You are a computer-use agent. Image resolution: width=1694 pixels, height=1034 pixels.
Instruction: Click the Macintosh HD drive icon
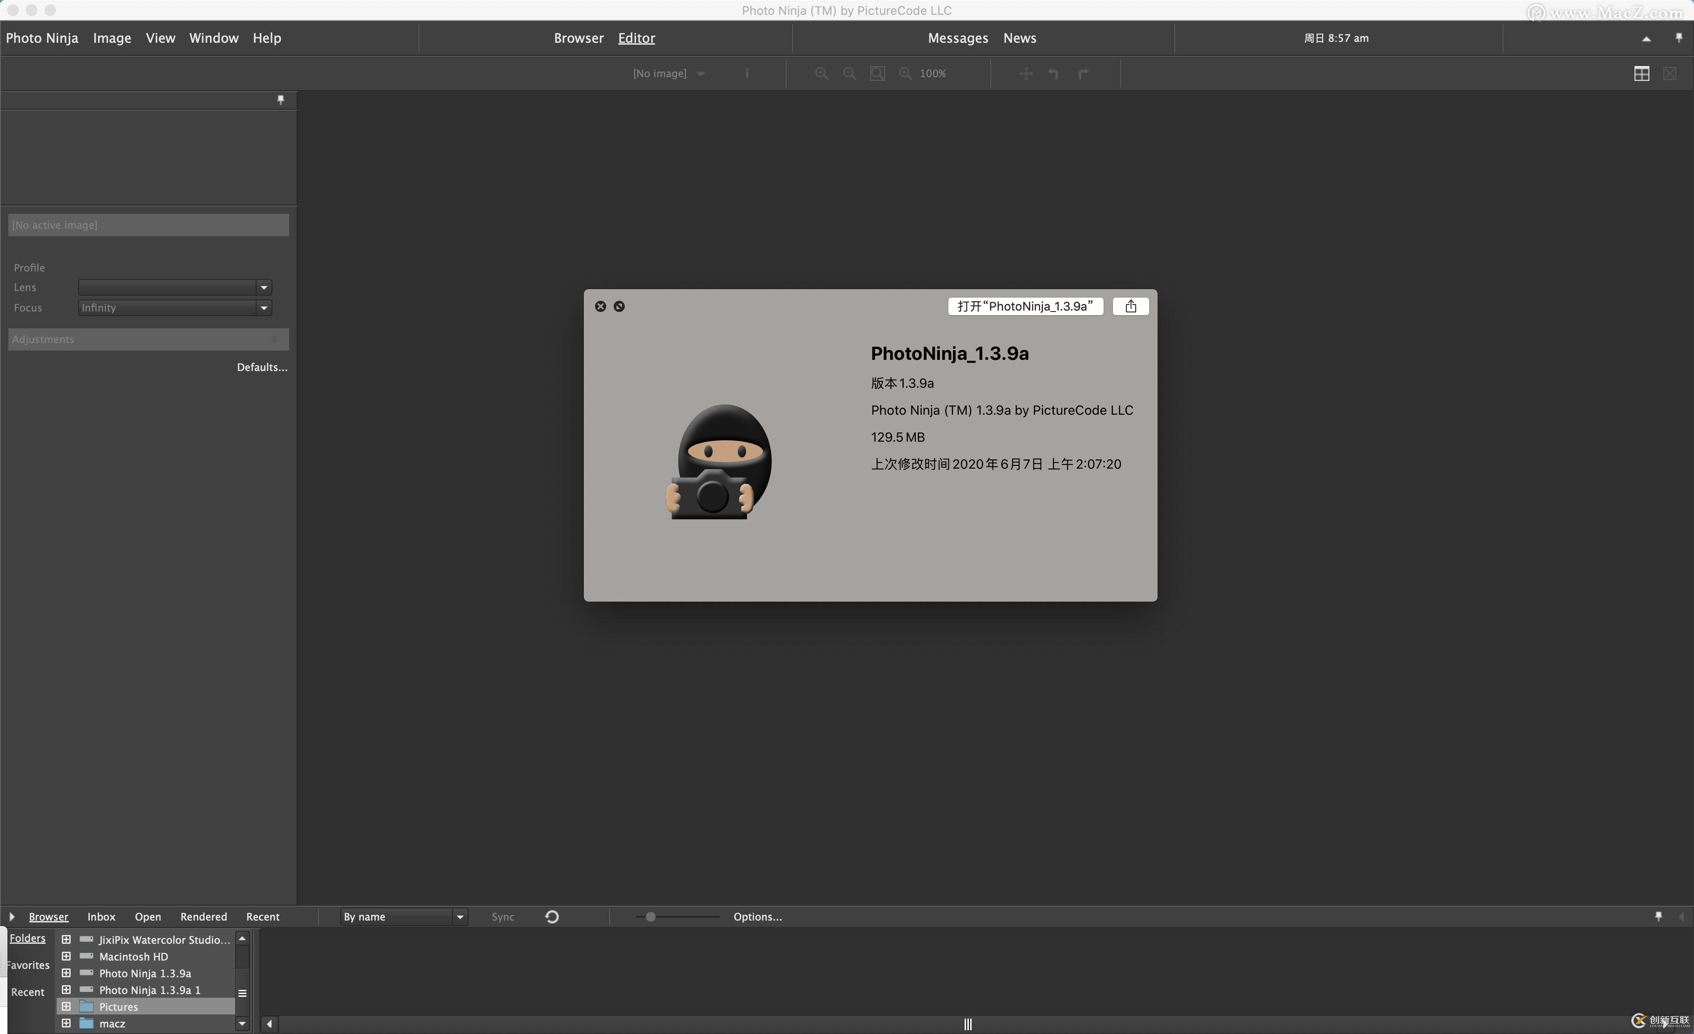pos(86,956)
